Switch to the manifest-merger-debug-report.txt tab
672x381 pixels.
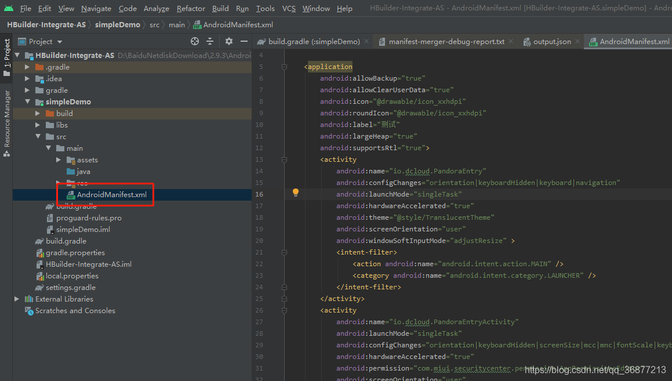click(x=446, y=41)
